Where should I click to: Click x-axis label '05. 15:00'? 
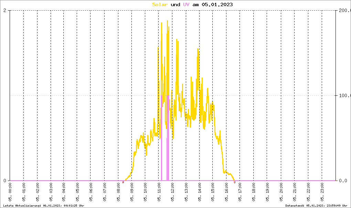(213, 192)
